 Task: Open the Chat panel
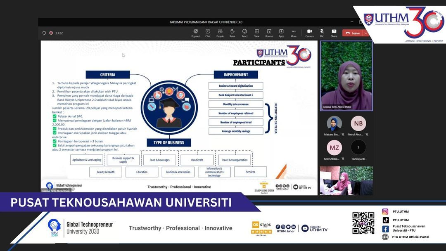click(208, 33)
